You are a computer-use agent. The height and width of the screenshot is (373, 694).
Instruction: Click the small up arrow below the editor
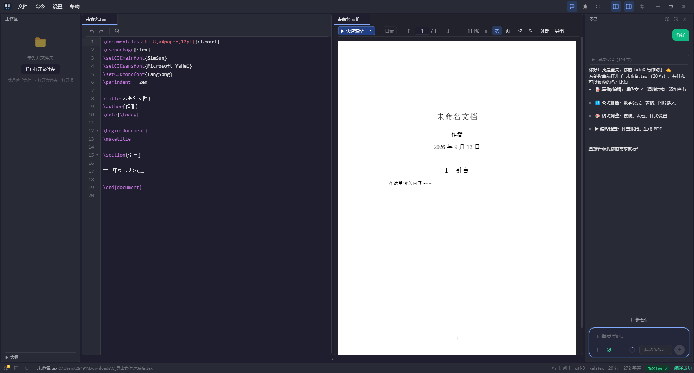click(333, 359)
